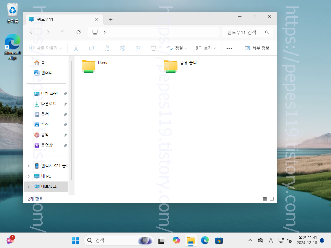Click the Delete trash icon
Image resolution: width=331 pixels, height=248 pixels.
click(x=154, y=48)
